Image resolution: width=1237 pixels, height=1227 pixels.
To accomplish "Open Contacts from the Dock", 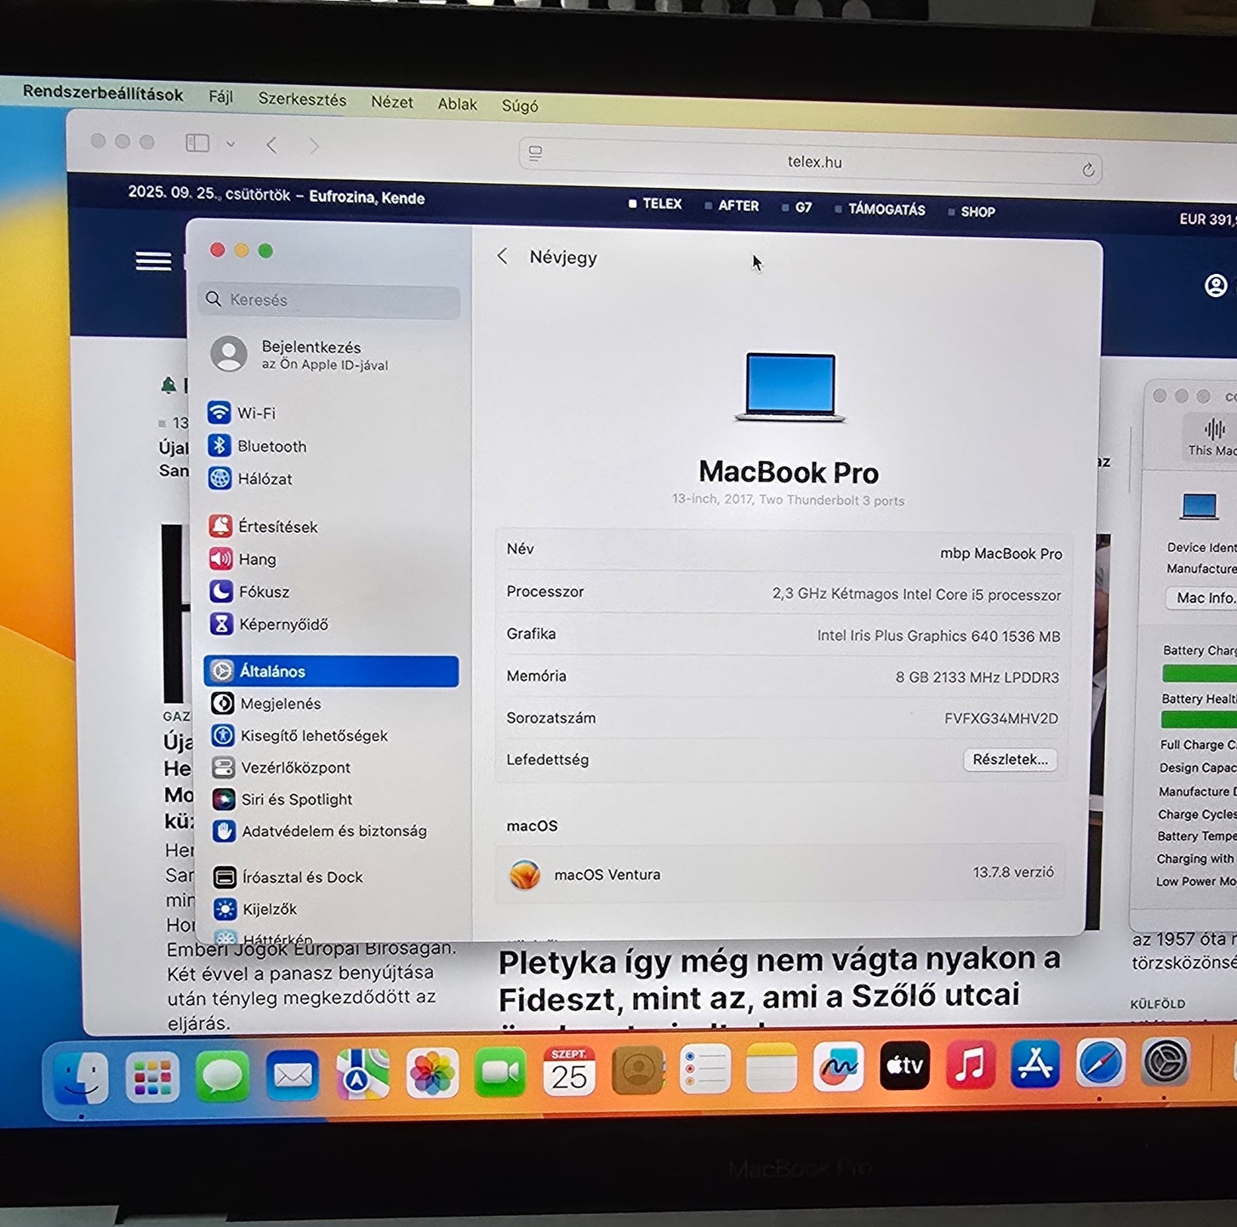I will click(637, 1070).
